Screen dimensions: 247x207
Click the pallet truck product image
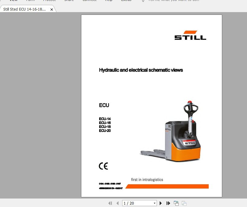pyautogui.click(x=171, y=131)
